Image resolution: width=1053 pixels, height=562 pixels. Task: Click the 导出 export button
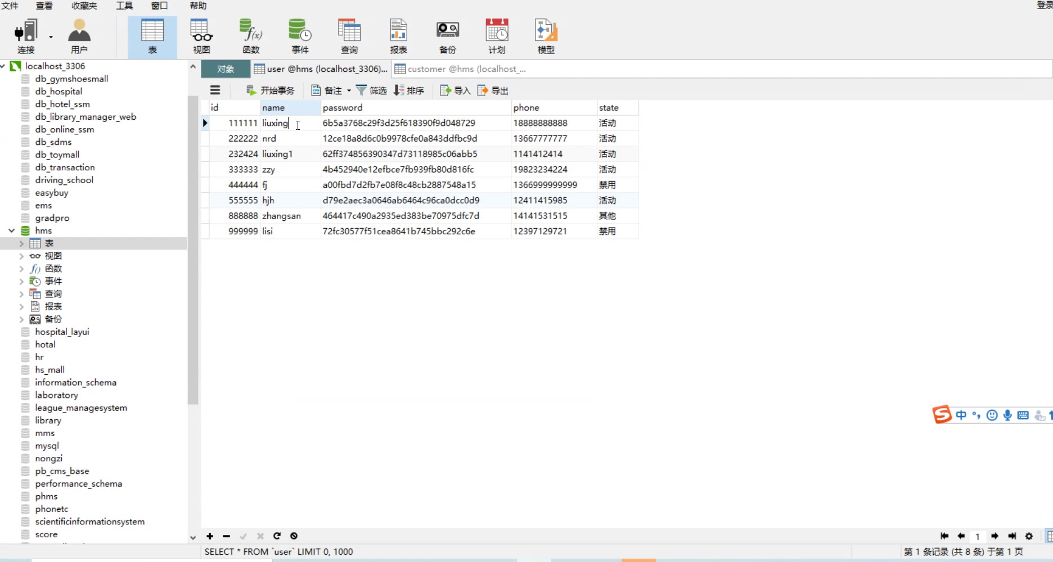click(493, 90)
